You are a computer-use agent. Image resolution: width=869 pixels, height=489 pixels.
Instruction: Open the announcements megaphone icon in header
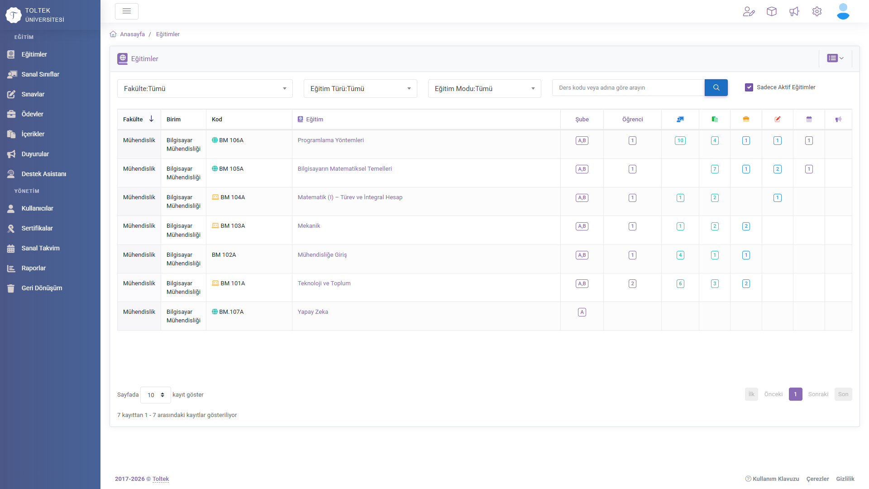(794, 11)
